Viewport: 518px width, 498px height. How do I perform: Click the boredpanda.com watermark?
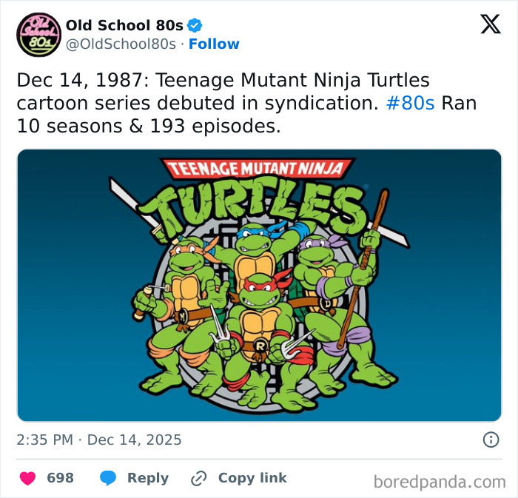click(440, 482)
